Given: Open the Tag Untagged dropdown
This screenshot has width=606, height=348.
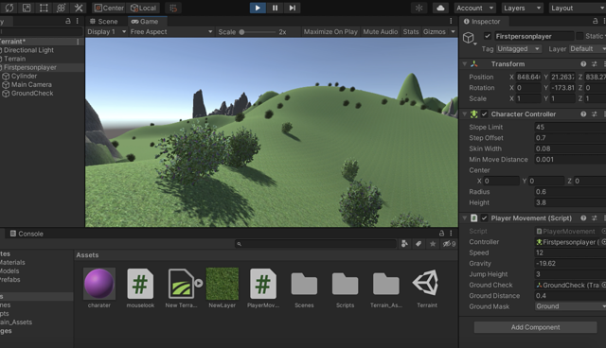Looking at the screenshot, I should (518, 48).
